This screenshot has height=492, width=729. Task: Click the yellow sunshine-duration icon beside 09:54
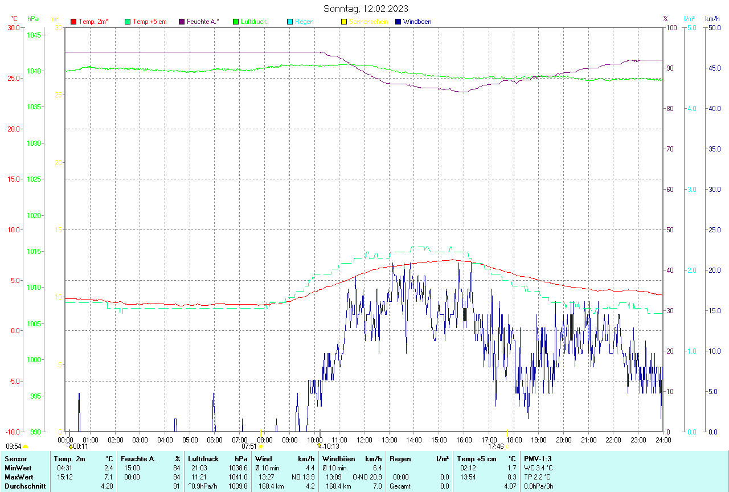pos(25,446)
